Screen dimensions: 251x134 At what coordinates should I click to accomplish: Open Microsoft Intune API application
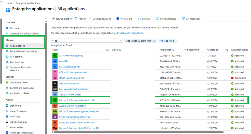[69, 83]
